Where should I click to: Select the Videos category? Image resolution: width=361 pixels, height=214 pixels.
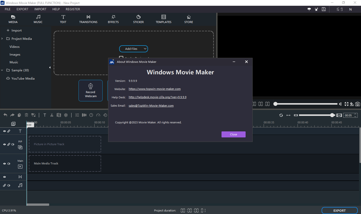pyautogui.click(x=15, y=47)
